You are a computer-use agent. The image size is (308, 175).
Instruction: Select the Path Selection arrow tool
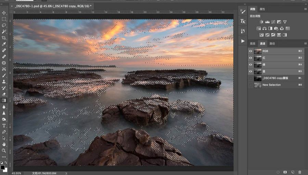(x=4, y=138)
